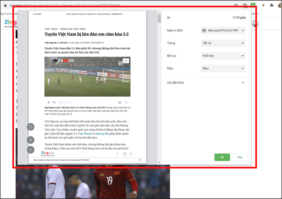The image size is (282, 199).
Task: Click the Facebook share icon in preview footer
Action: point(118,154)
